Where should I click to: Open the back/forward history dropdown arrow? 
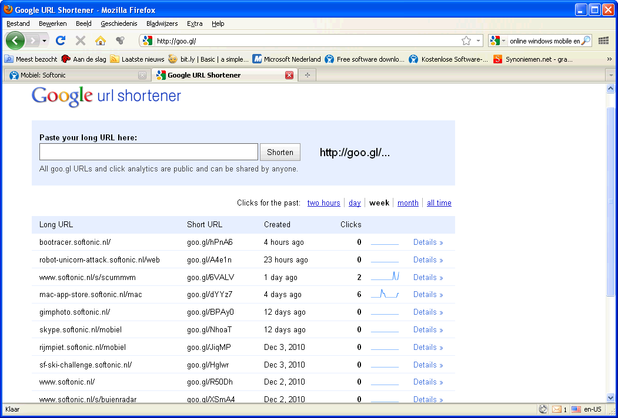tap(45, 41)
